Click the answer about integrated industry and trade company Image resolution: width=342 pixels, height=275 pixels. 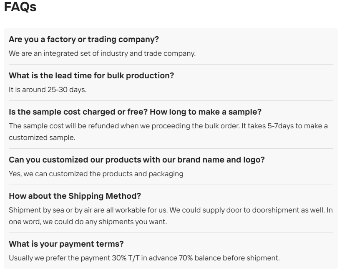tap(102, 53)
